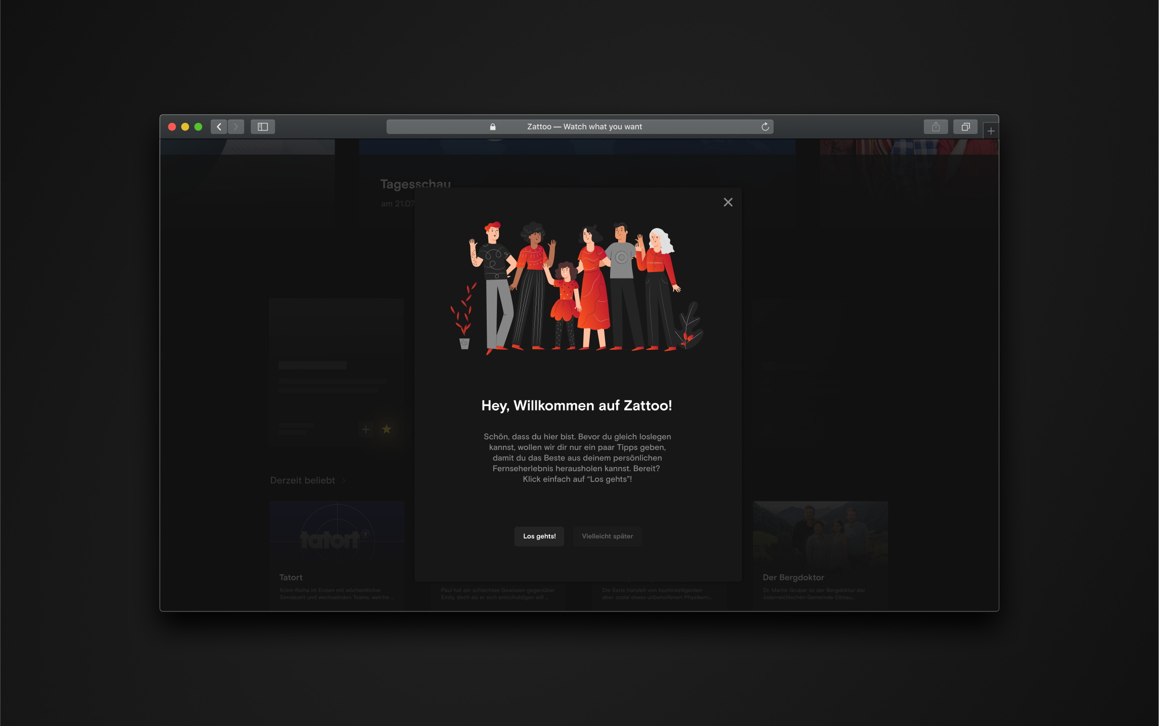Open the Safari share menu
Screen dimensions: 1159x726
[936, 126]
